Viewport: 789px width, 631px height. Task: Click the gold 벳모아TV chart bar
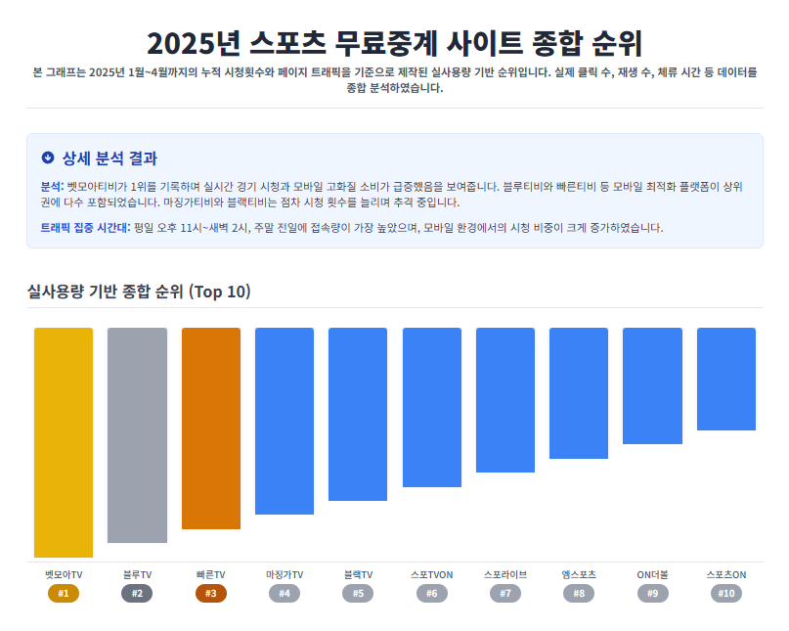click(x=63, y=440)
